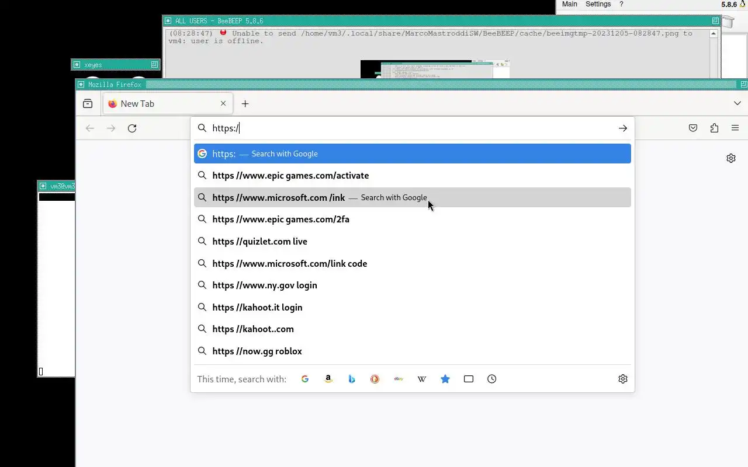Close the New Tab tab
Screen dimensions: 748x467
pos(223,103)
